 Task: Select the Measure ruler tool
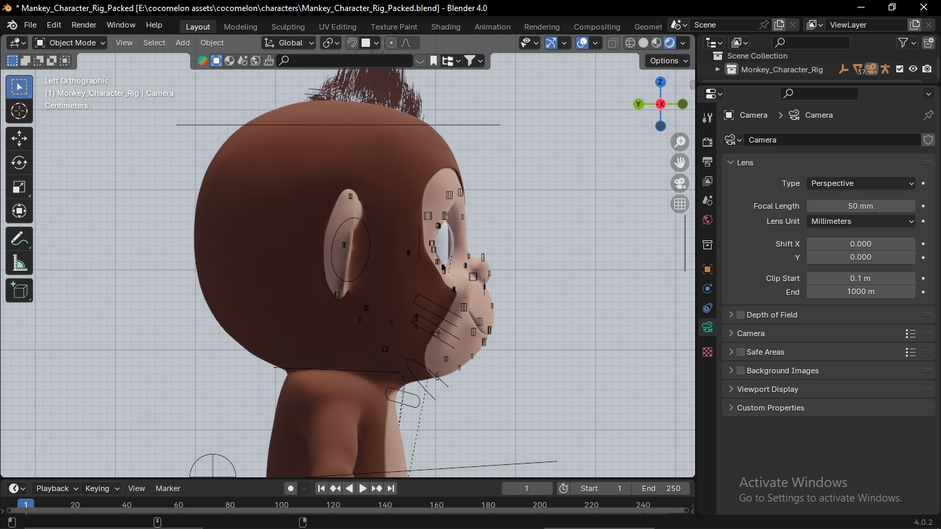point(19,262)
